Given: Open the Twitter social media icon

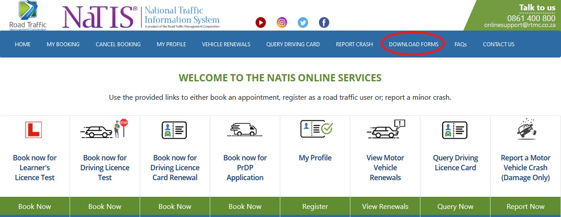Looking at the screenshot, I should coord(303,22).
